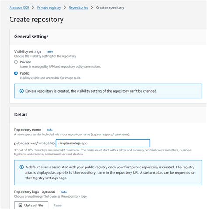Go to Private registry breadcrumb
207x209 pixels.
pos(49,7)
